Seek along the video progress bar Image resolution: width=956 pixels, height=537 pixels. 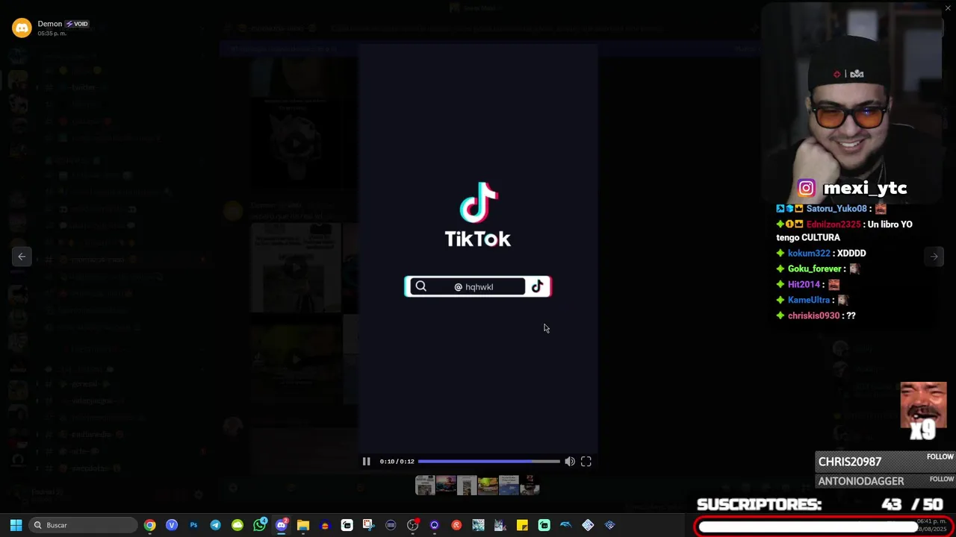pyautogui.click(x=488, y=462)
